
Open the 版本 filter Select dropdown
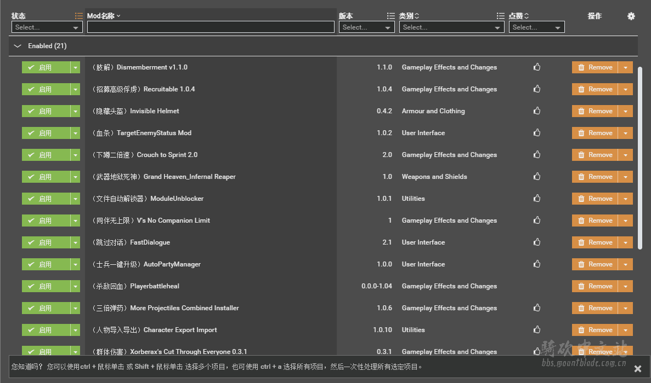coord(366,27)
